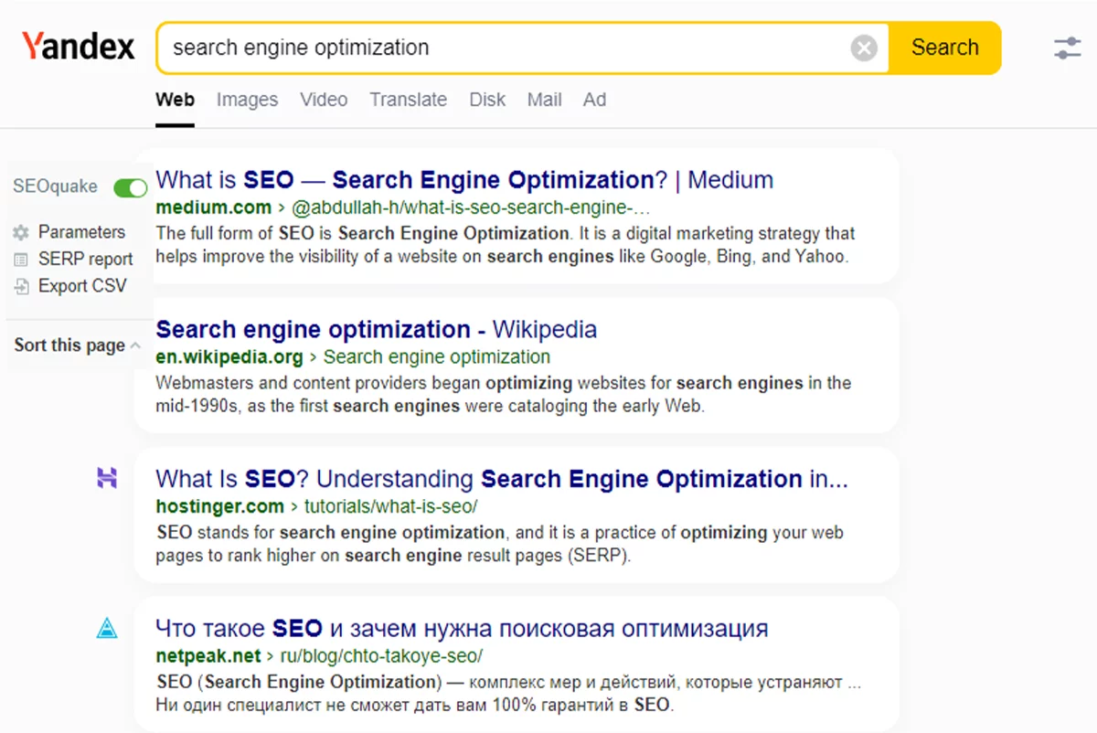The image size is (1097, 733).
Task: Open the Mail tab
Action: (544, 100)
